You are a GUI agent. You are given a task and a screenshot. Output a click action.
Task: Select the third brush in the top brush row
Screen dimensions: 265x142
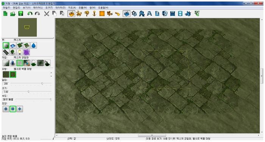(x=20, y=46)
